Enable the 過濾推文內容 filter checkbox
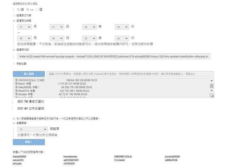The width and height of the screenshot is (226, 167). [14, 16]
